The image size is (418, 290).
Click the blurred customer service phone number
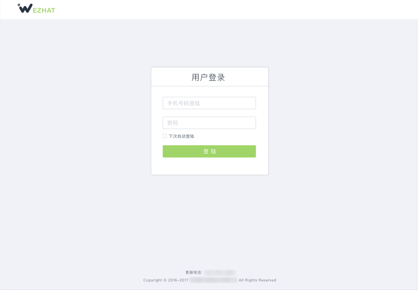pyautogui.click(x=220, y=272)
